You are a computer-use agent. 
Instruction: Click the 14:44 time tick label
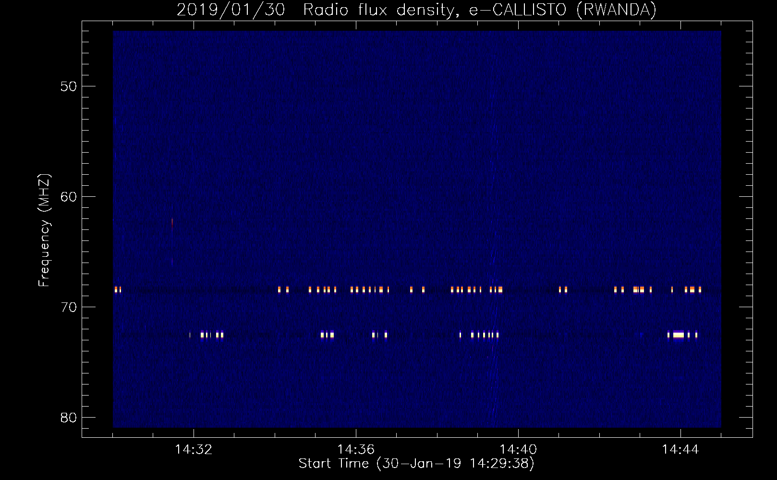pyautogui.click(x=680, y=450)
